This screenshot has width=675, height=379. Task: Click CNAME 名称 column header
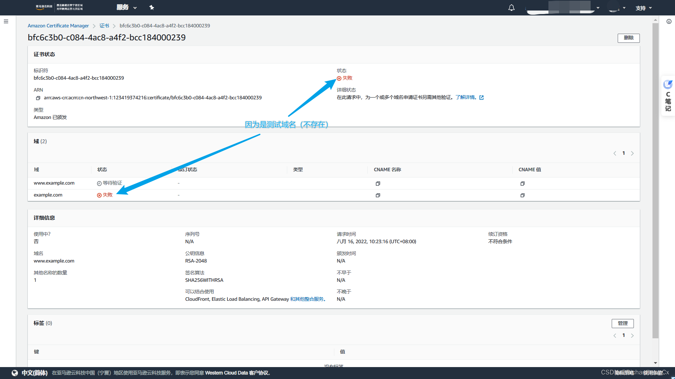[387, 169]
